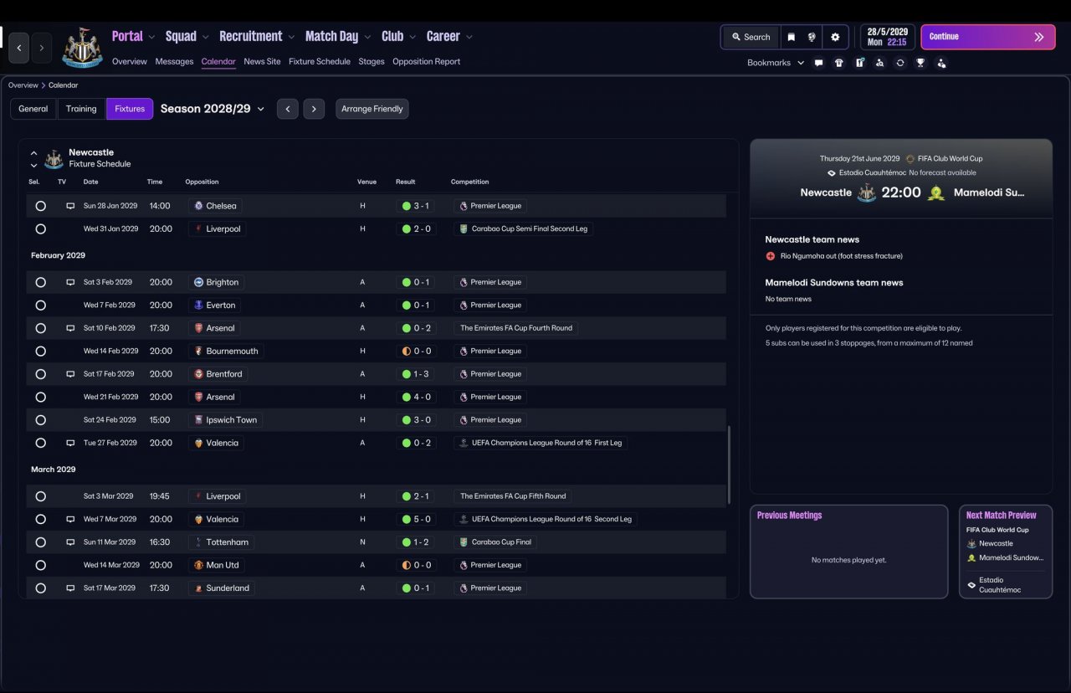Click the Newcastle club crest in header
Viewport: 1071px width, 693px height.
coord(82,48)
